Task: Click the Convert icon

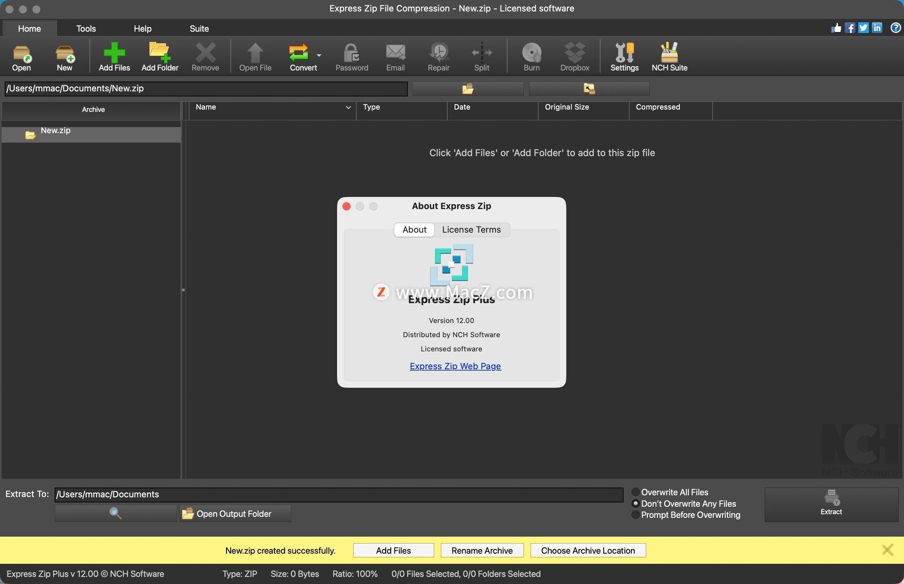Action: [x=299, y=56]
